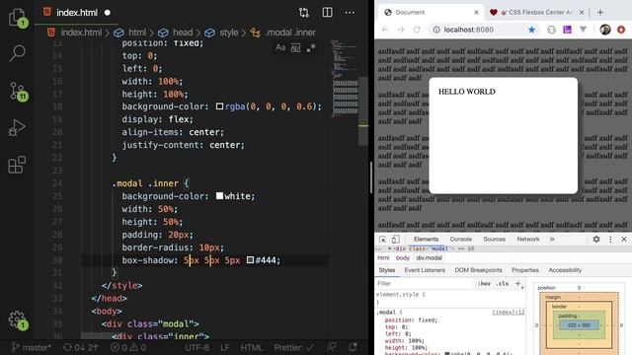The image size is (632, 355).
Task: Show more DevTools tabs chevron
Action: (552, 239)
